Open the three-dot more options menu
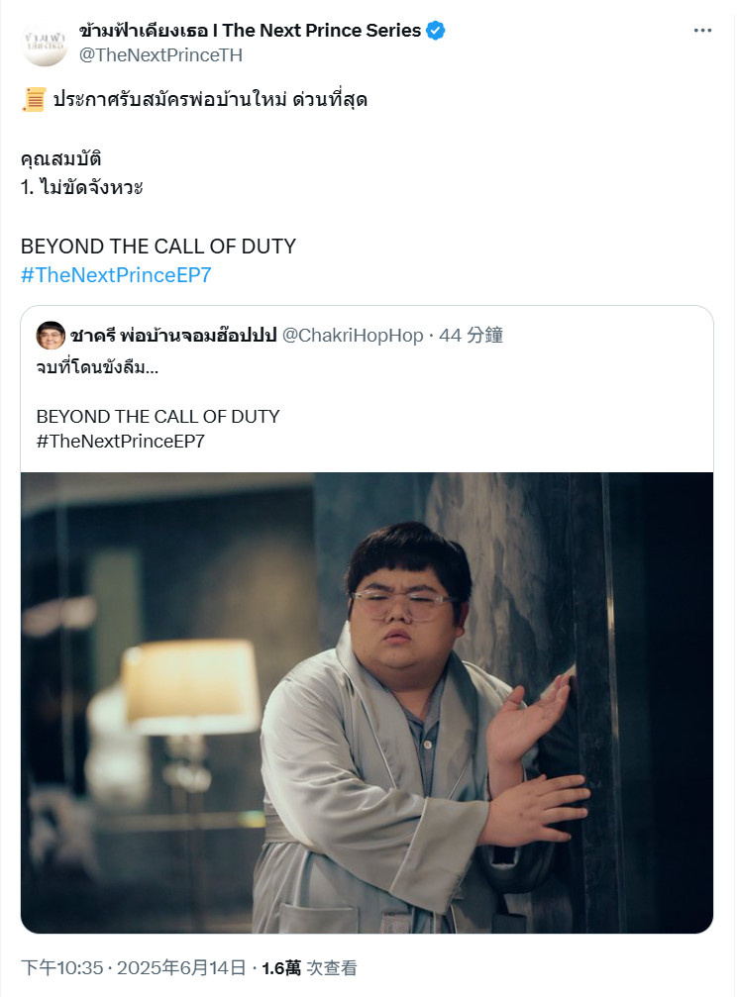737x997 pixels. point(702,31)
